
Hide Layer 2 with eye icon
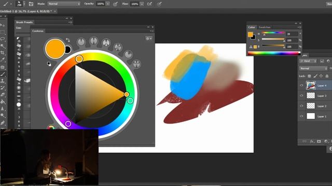pyautogui.click(x=301, y=106)
